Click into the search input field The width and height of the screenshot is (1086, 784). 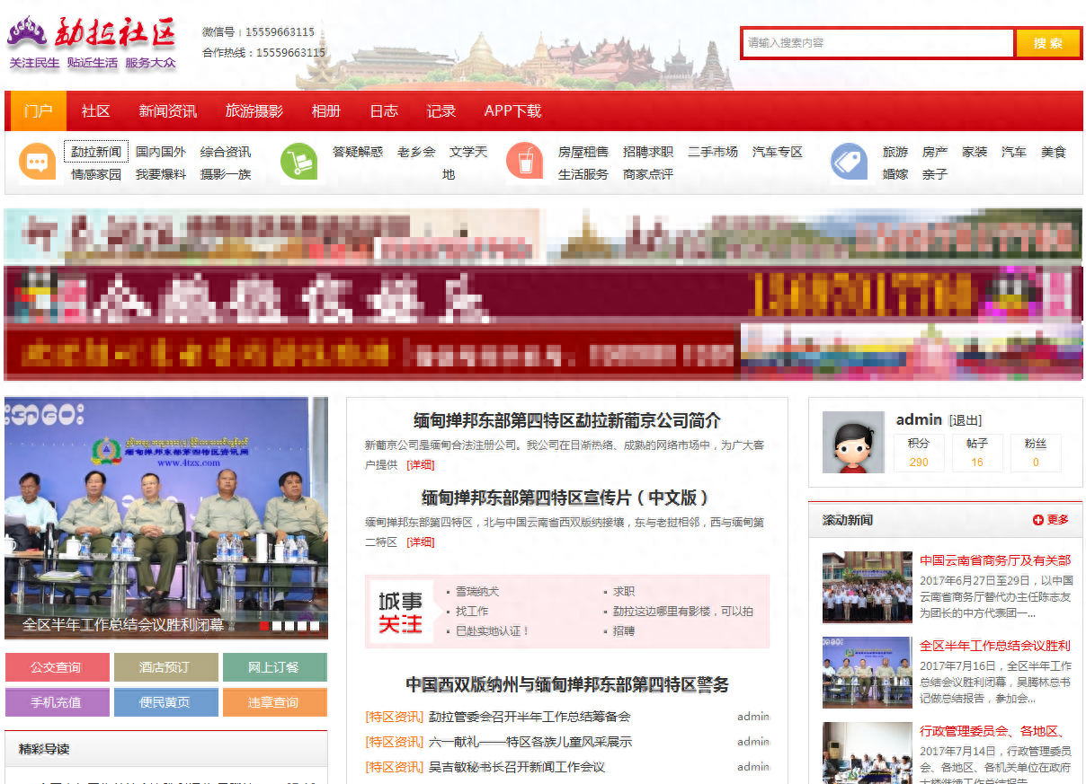877,43
